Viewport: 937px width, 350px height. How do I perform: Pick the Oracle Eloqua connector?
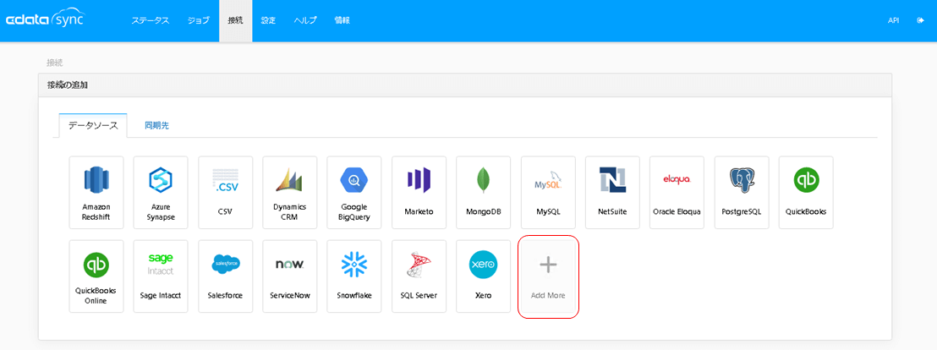pyautogui.click(x=677, y=192)
